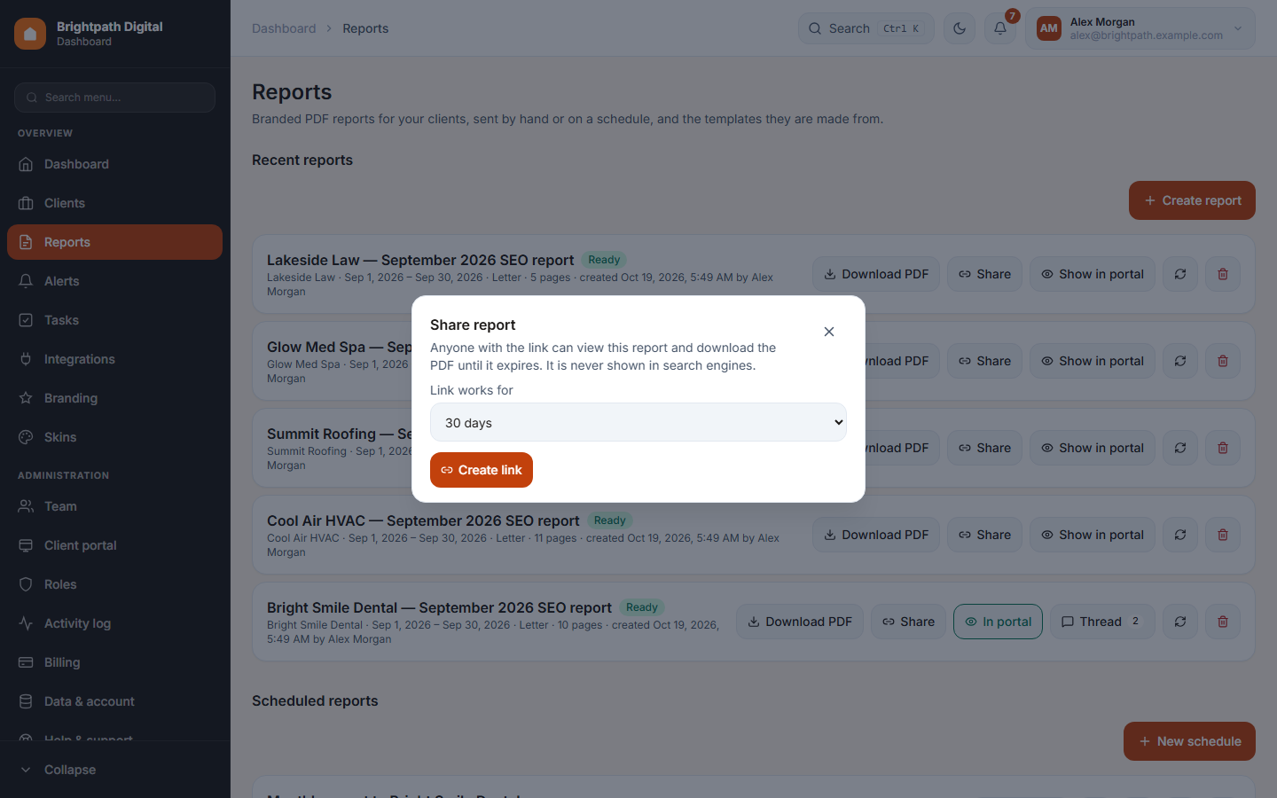Show Glow Med Spa report in portal
The width and height of the screenshot is (1277, 798).
coord(1093,361)
